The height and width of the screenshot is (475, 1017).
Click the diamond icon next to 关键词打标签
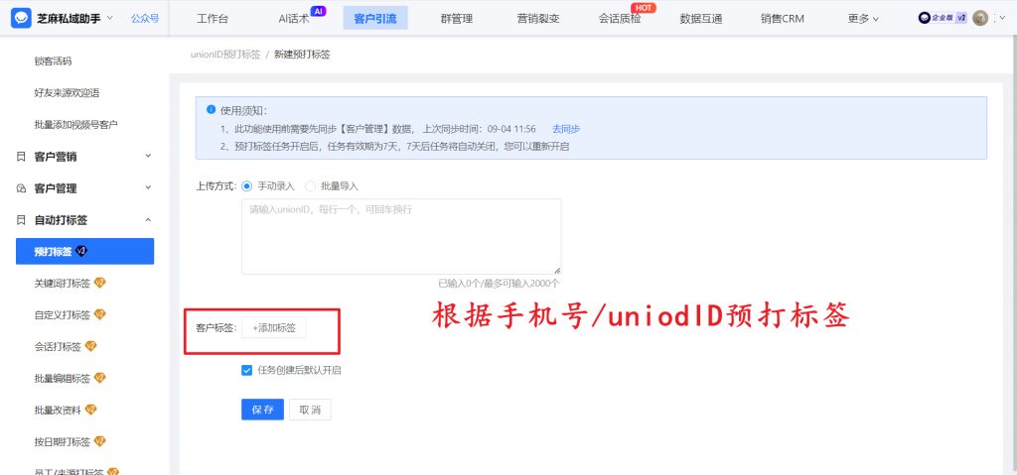99,283
